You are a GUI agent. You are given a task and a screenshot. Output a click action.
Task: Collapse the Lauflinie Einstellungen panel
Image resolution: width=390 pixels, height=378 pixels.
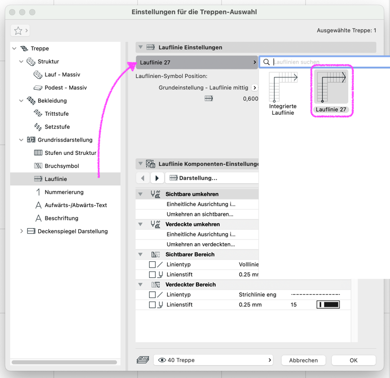(140, 47)
